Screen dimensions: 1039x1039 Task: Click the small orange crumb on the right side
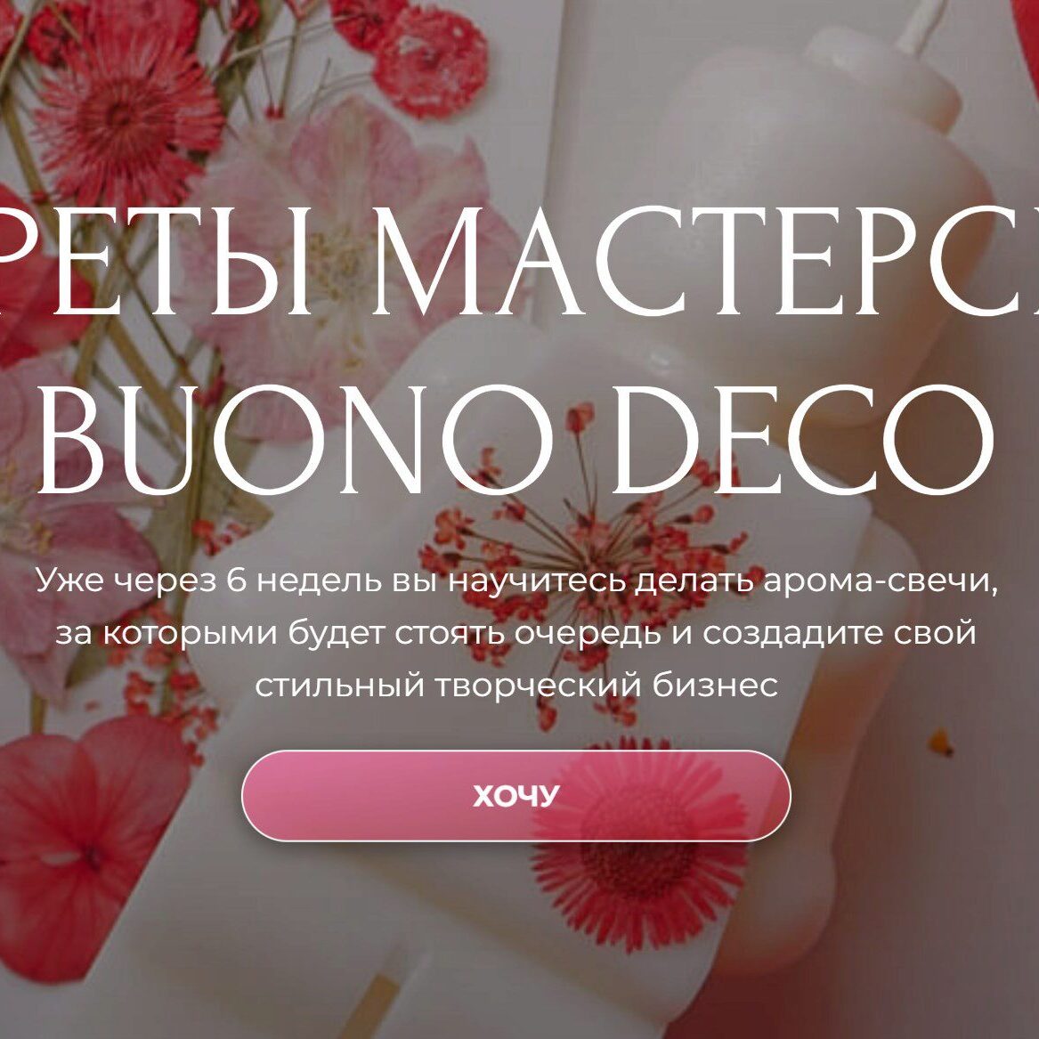pos(940,743)
